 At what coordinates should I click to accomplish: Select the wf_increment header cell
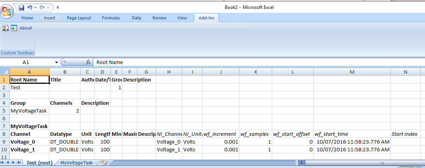pos(220,134)
